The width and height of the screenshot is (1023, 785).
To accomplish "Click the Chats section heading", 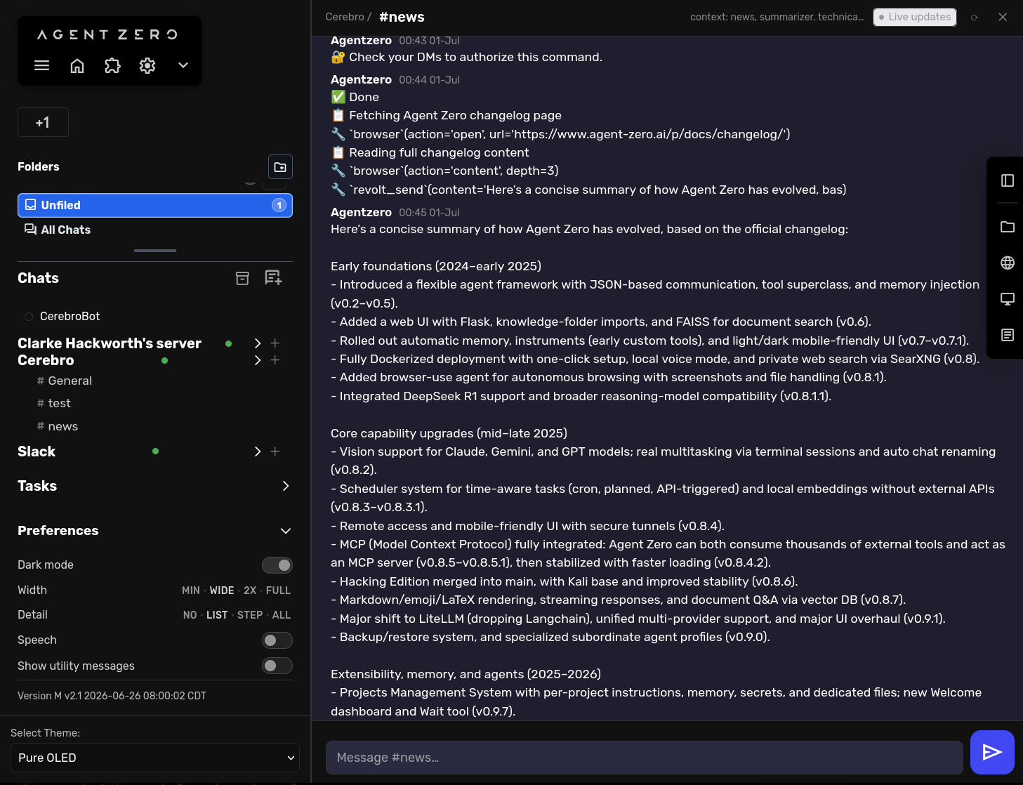I will point(38,278).
